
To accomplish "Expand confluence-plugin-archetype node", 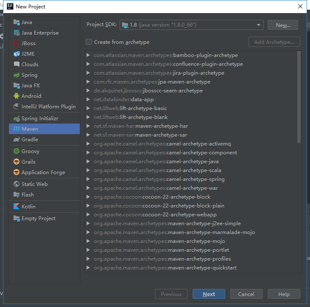I will (x=88, y=64).
